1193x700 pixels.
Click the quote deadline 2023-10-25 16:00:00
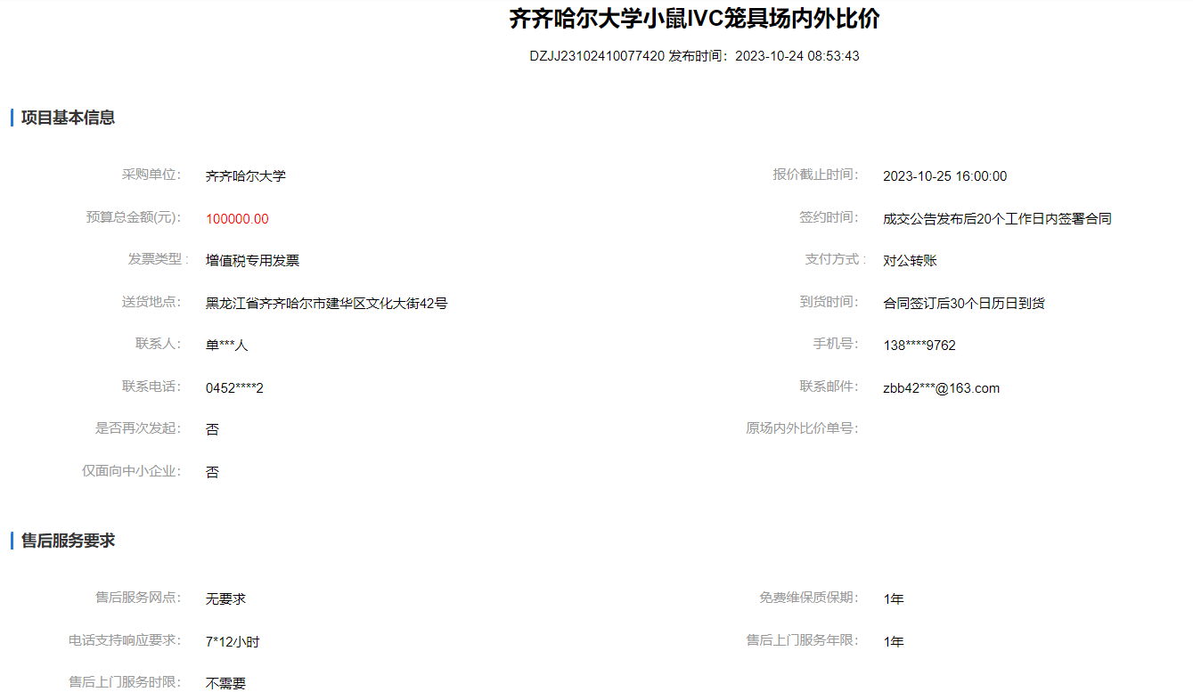point(944,176)
